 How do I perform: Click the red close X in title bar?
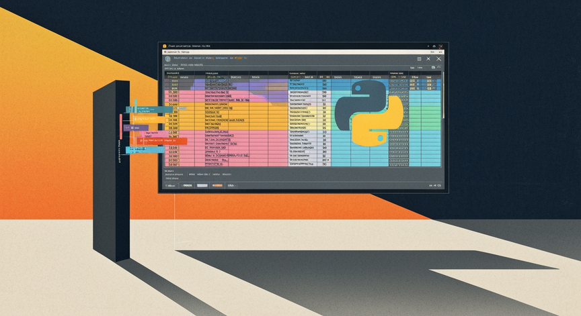440,46
